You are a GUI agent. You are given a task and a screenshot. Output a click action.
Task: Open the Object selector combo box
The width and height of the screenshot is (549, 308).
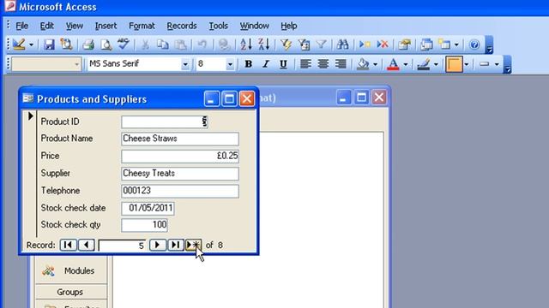pos(46,64)
